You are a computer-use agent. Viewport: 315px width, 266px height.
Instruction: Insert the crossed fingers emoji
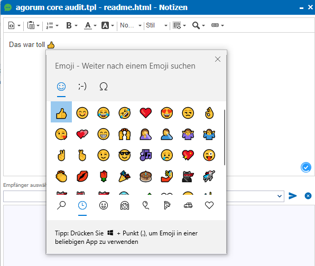click(82, 155)
